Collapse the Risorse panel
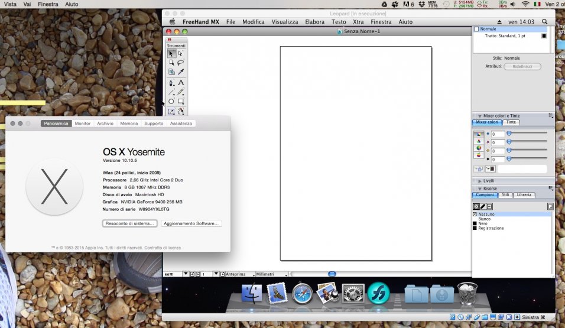Image resolution: width=565 pixels, height=328 pixels. (480, 189)
